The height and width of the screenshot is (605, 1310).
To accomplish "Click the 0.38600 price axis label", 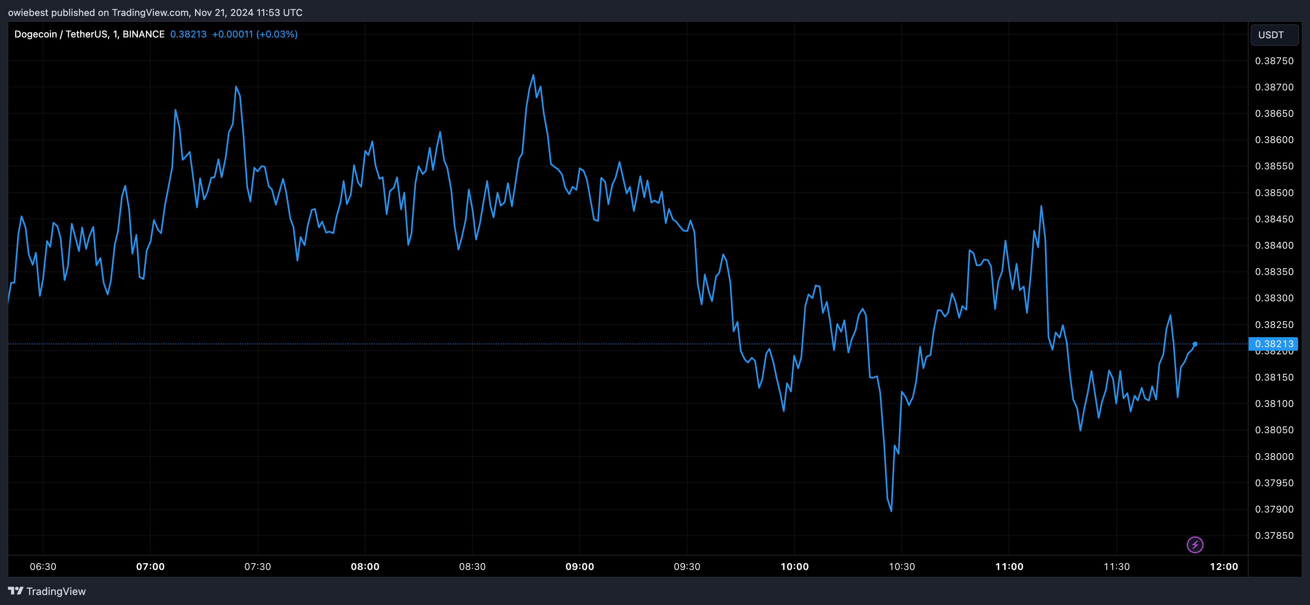I will [x=1274, y=140].
